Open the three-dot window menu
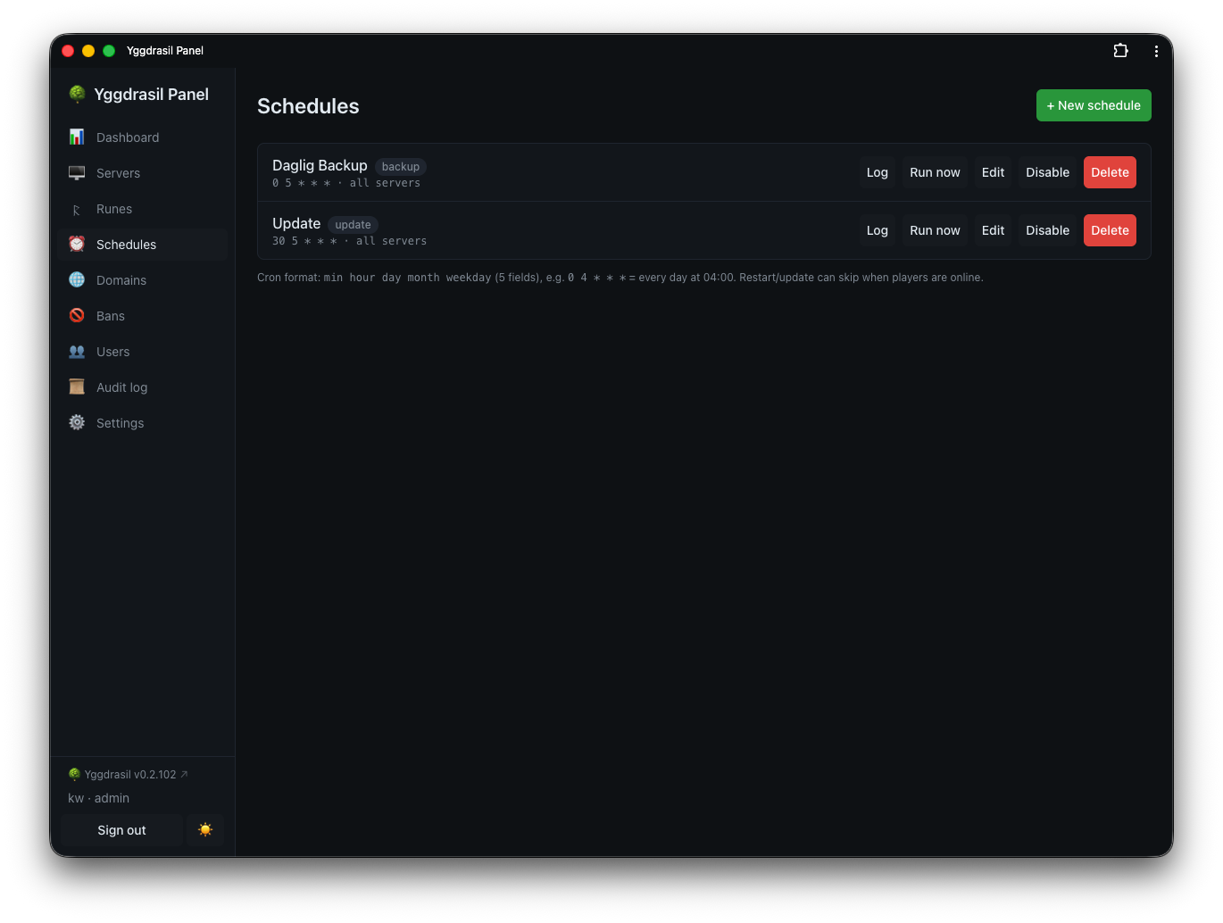The height and width of the screenshot is (923, 1223). (1156, 51)
